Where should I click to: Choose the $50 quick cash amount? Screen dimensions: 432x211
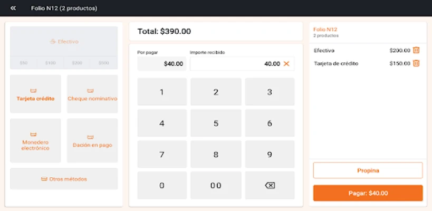click(24, 63)
